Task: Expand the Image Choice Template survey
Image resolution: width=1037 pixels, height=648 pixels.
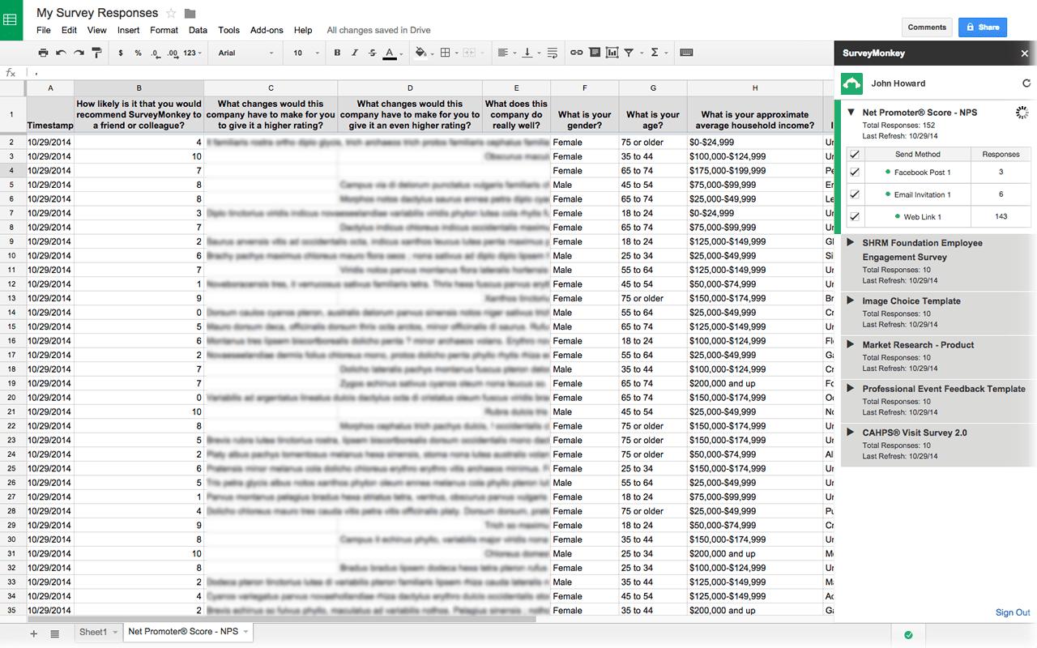Action: pyautogui.click(x=850, y=301)
